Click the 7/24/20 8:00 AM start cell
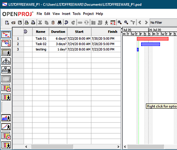The image size is (177, 150). click(x=79, y=44)
